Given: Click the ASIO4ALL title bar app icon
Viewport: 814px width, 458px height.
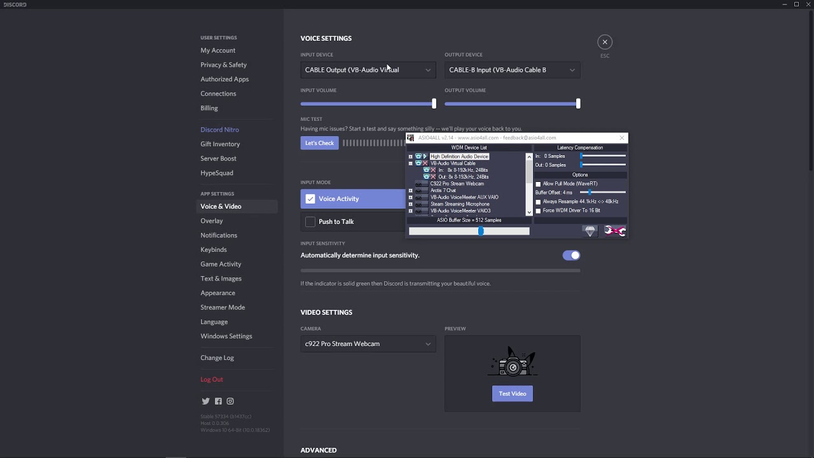Looking at the screenshot, I should pyautogui.click(x=410, y=137).
